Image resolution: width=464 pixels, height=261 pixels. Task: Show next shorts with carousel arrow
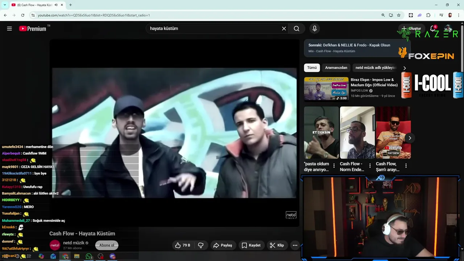pos(410,138)
